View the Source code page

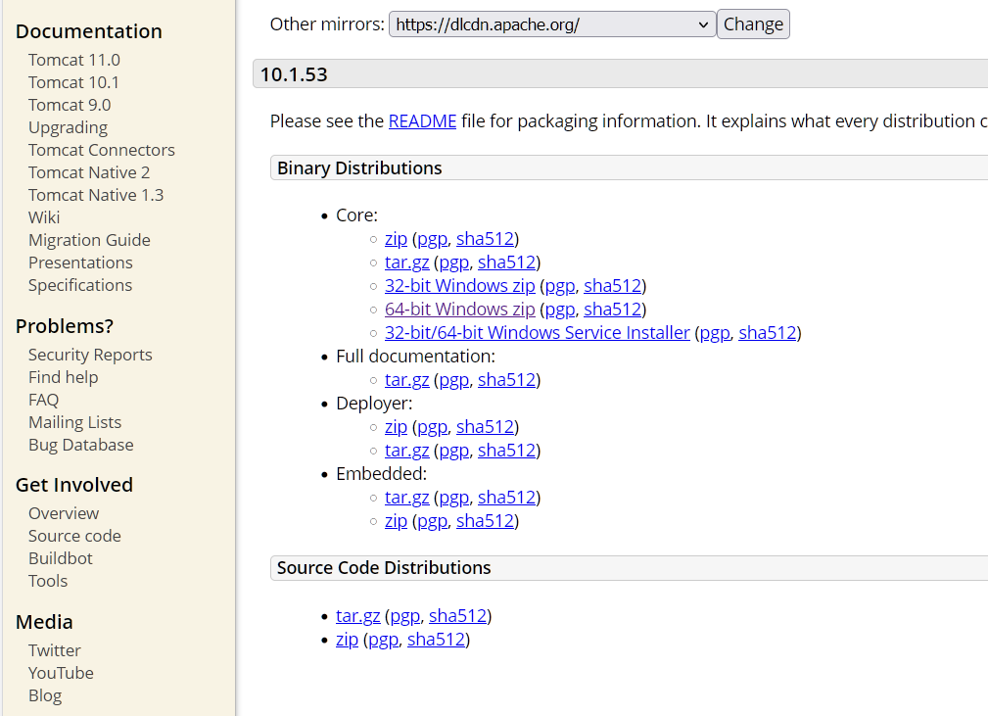[74, 537]
